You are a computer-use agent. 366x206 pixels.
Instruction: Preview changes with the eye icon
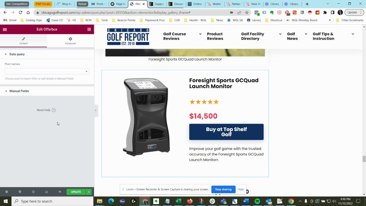pyautogui.click(x=60, y=192)
